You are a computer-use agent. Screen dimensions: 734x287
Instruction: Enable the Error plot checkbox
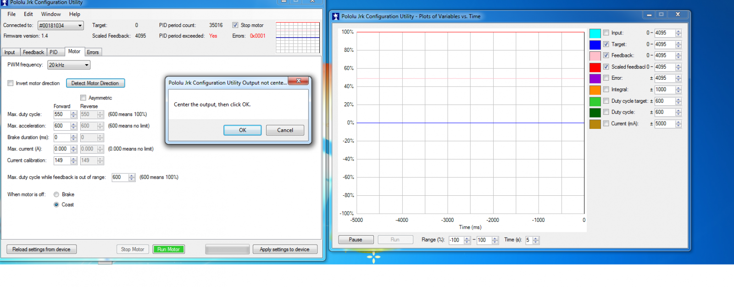tap(606, 78)
